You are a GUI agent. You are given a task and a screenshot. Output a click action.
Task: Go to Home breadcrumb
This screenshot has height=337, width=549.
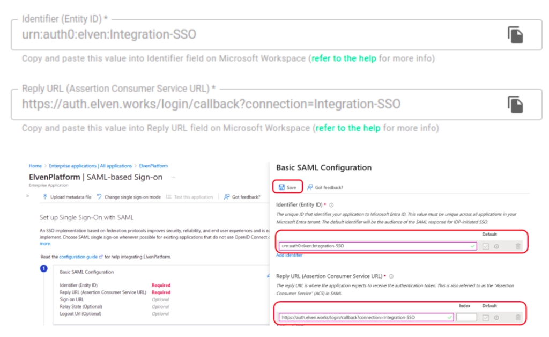[35, 166]
